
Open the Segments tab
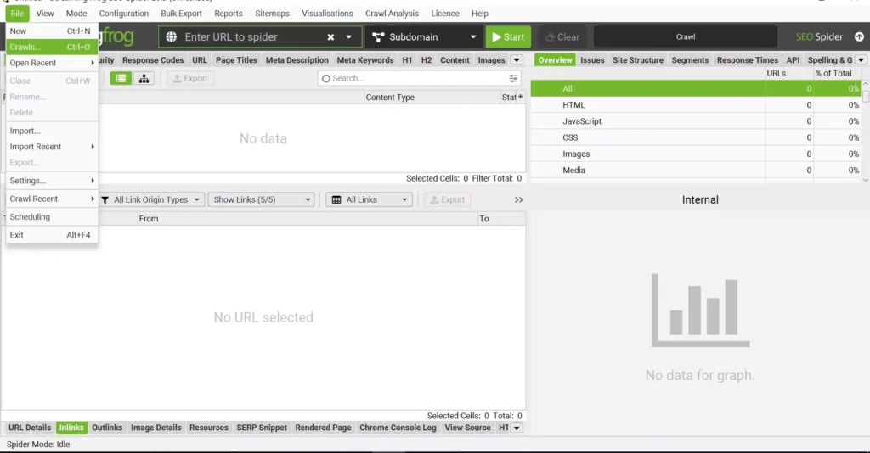(x=690, y=60)
